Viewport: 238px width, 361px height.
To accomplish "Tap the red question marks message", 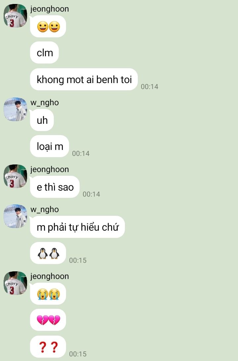I will click(x=48, y=347).
